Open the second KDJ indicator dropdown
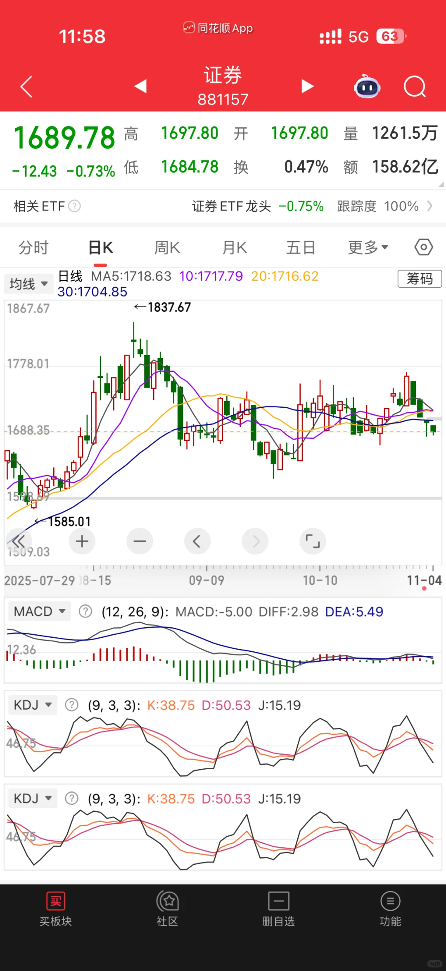Screen dimensions: 446x971 (x=33, y=798)
